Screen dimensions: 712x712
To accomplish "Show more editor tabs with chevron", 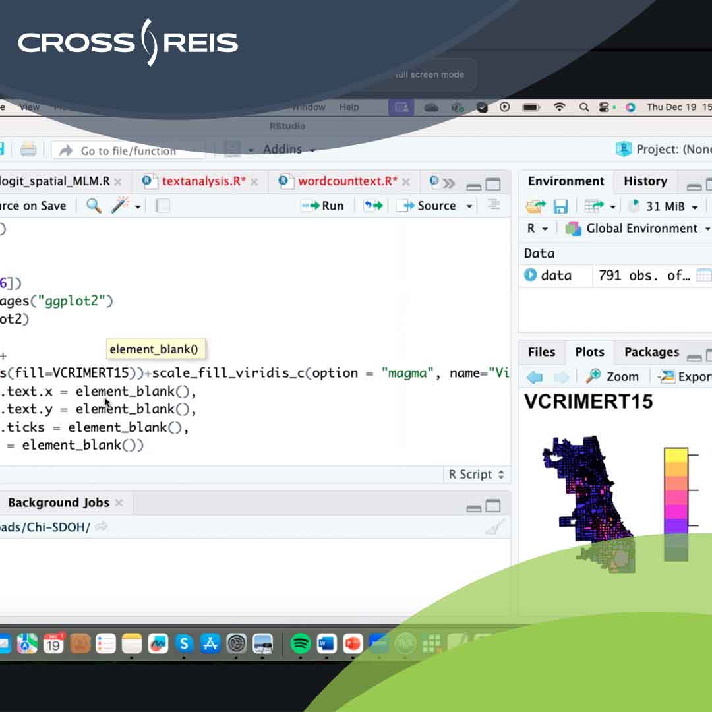I will point(449,183).
